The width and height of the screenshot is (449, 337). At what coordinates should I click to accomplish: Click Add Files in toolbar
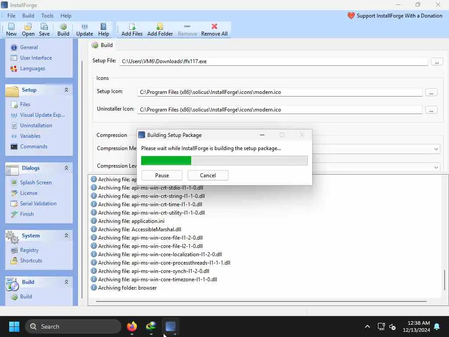coord(132,29)
